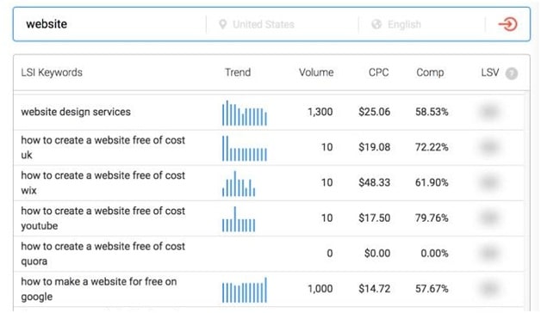Click the website keyword search field
Screen dimensions: 541x313
pos(109,24)
